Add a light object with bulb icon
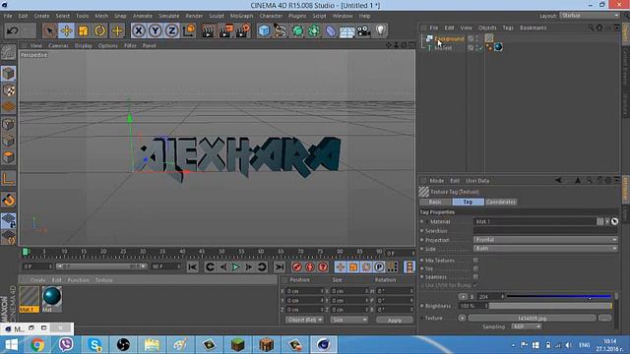This screenshot has height=354, width=630. [381, 30]
